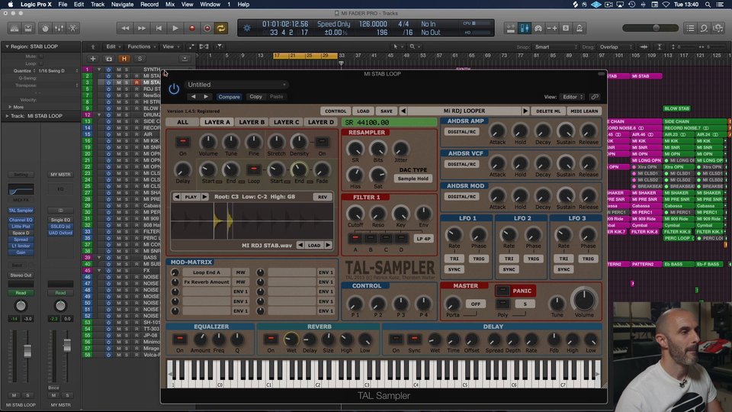
Task: Click the Compare button
Action: coord(229,97)
